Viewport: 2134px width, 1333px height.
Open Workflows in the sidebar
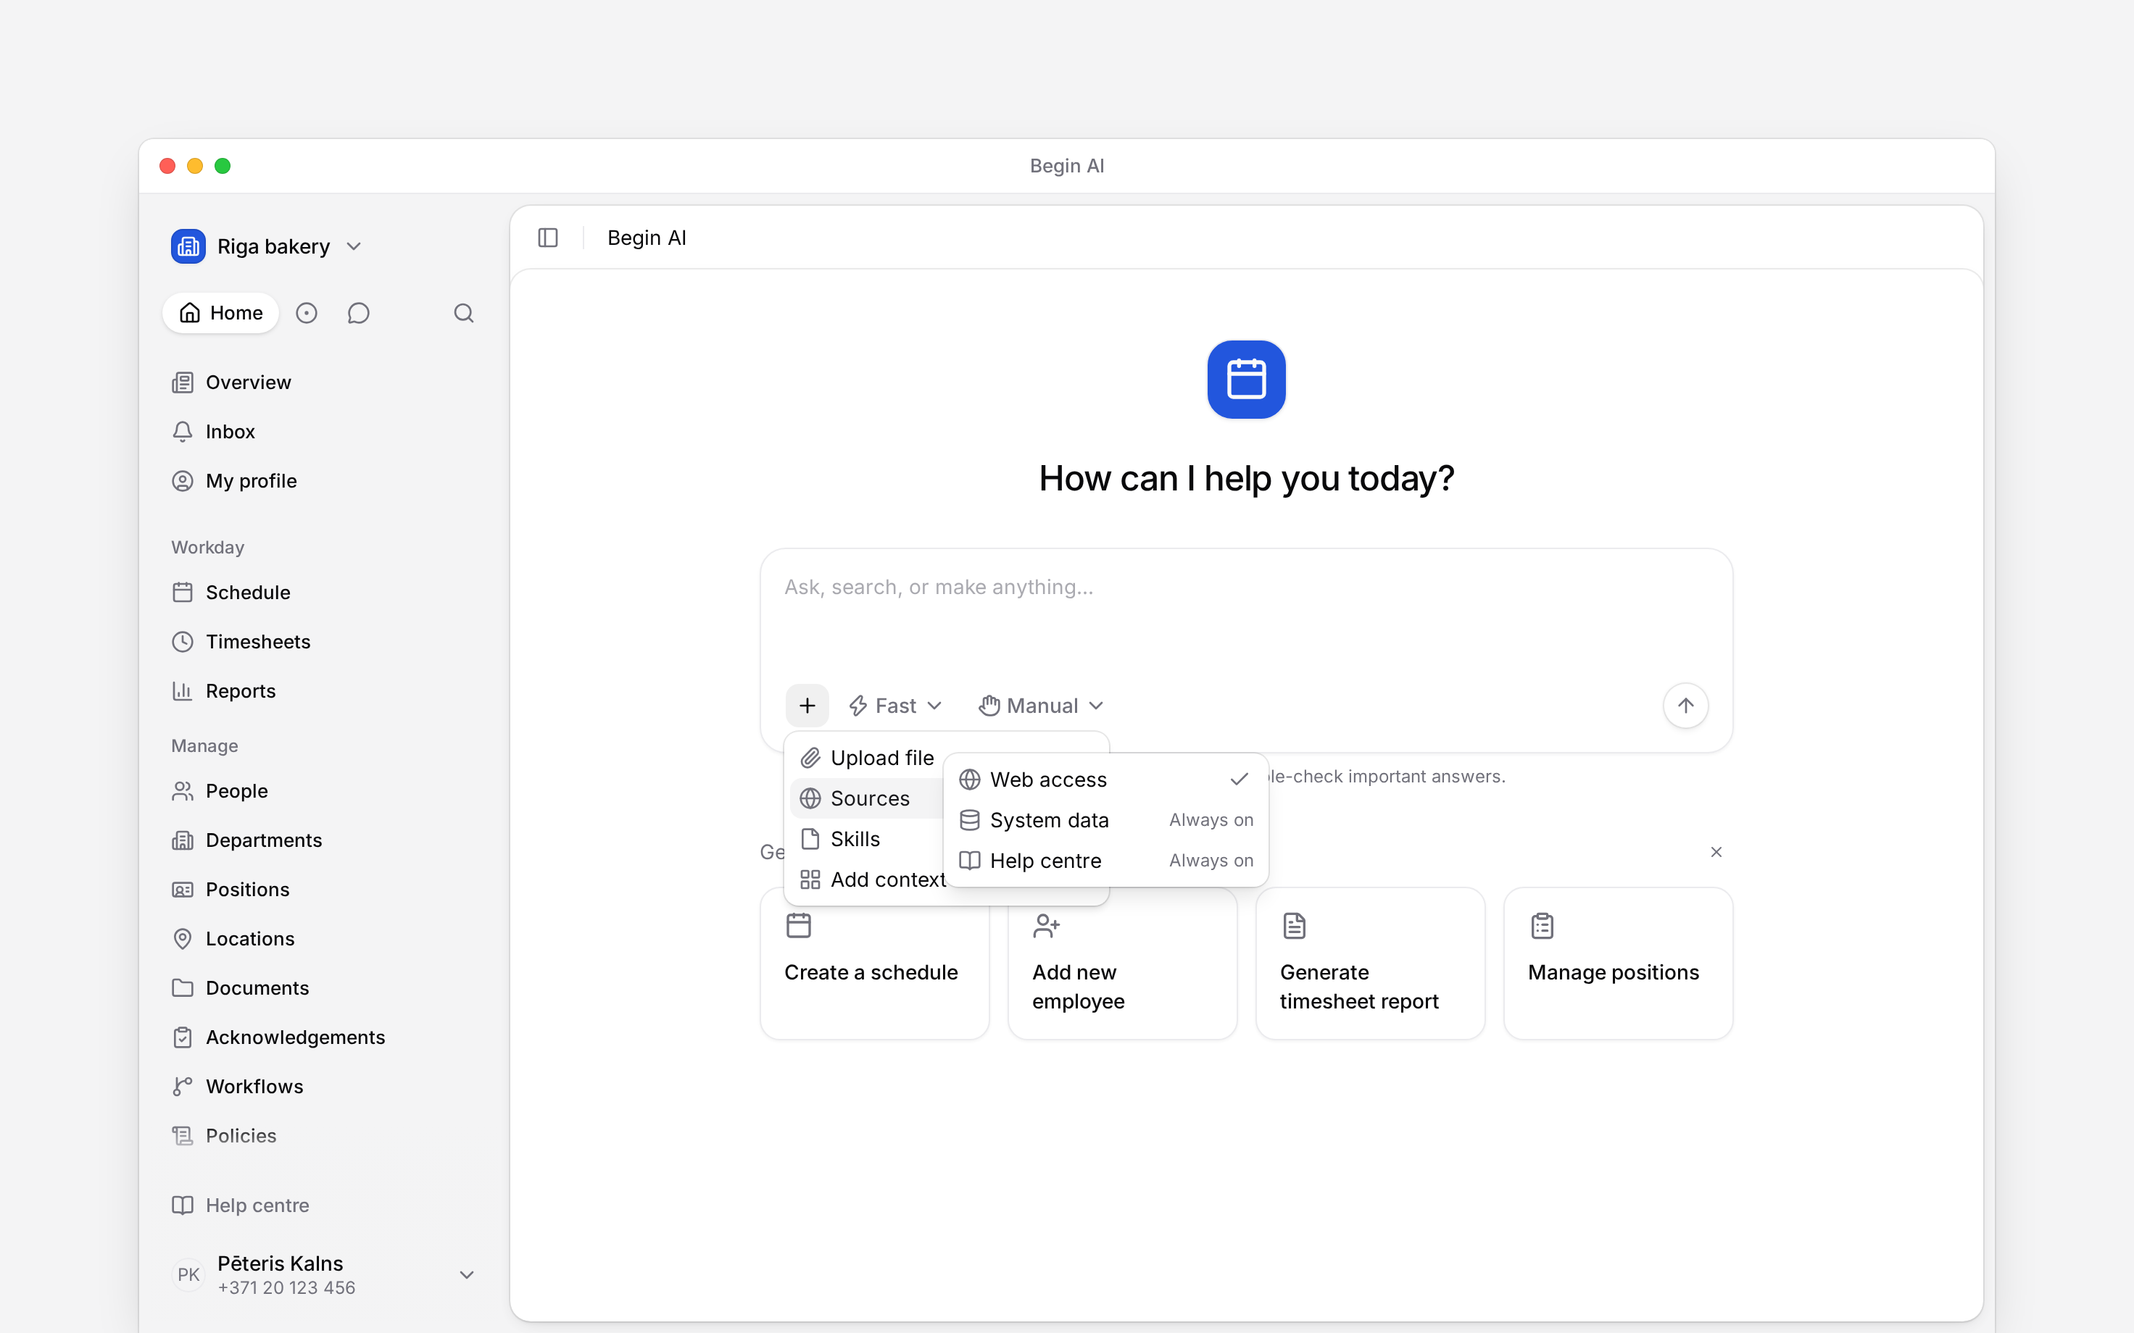point(325,1086)
